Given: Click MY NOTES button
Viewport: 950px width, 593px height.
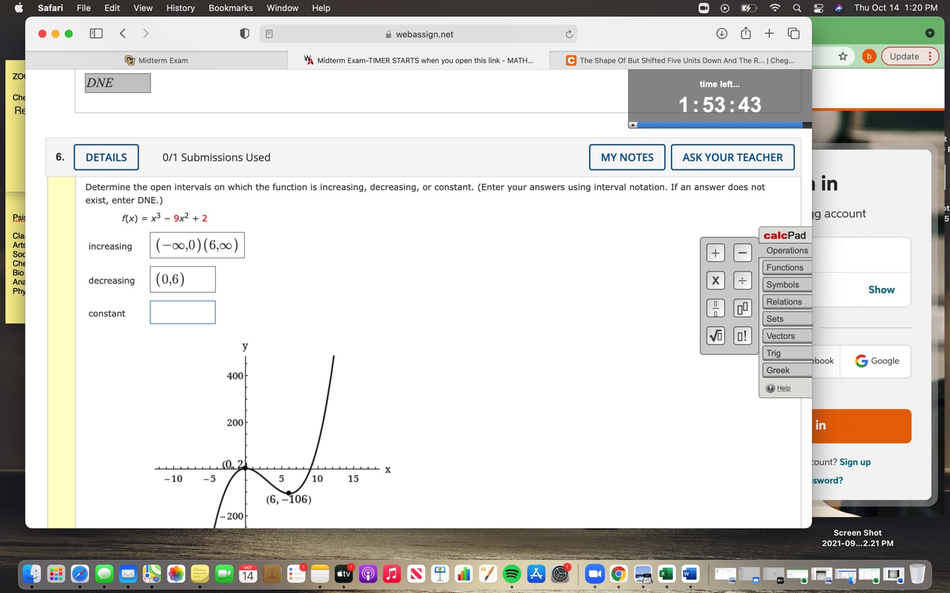Looking at the screenshot, I should pos(627,157).
